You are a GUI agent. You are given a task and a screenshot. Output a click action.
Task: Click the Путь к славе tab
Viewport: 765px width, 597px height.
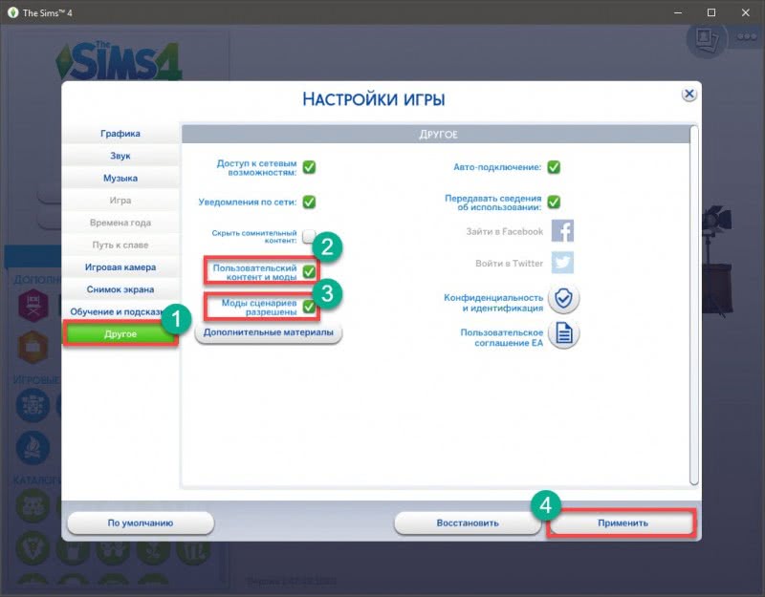(x=120, y=245)
